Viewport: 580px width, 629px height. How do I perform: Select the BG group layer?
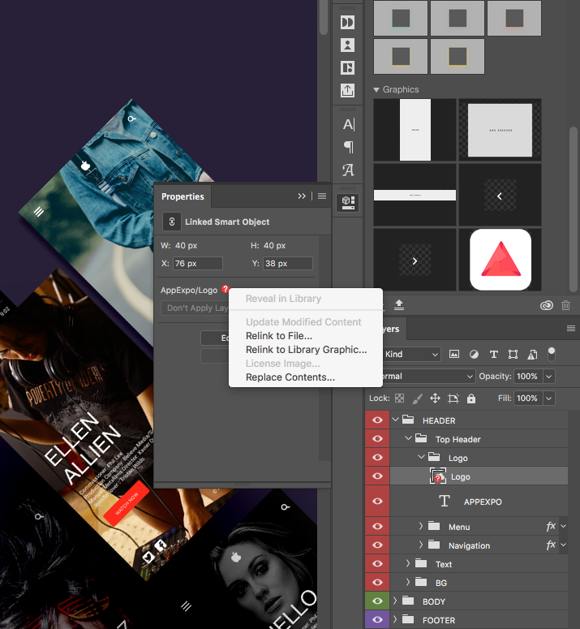(479, 583)
